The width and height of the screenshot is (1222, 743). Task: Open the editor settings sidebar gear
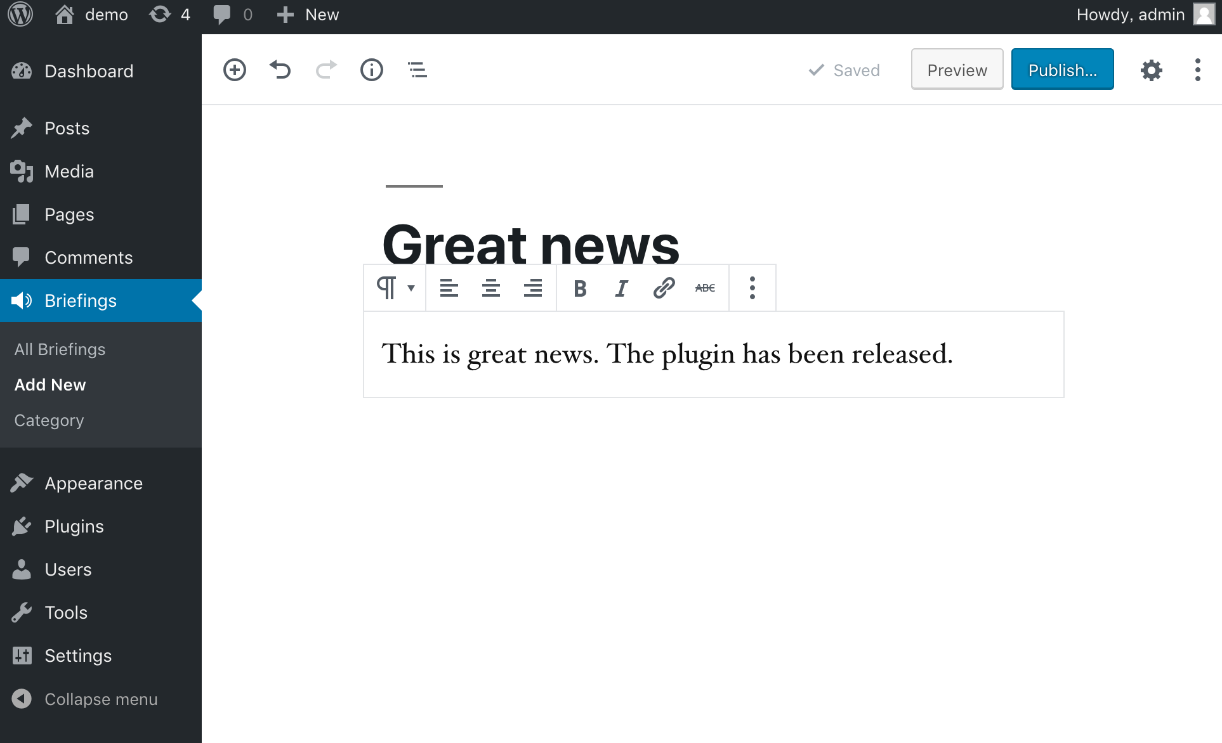click(x=1152, y=70)
